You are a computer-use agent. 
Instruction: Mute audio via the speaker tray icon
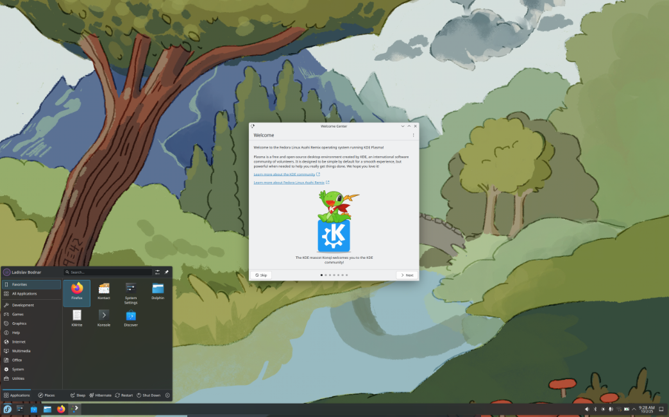pos(587,408)
